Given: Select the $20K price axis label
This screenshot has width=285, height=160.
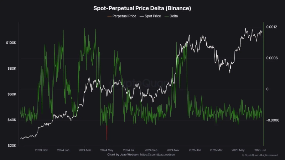Looking at the screenshot, I should tap(11, 146).
